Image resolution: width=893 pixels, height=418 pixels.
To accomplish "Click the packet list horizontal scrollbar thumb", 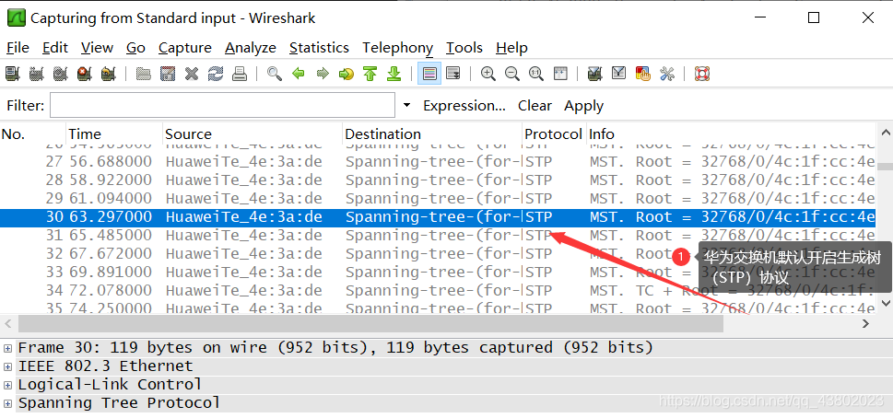I will coord(370,323).
